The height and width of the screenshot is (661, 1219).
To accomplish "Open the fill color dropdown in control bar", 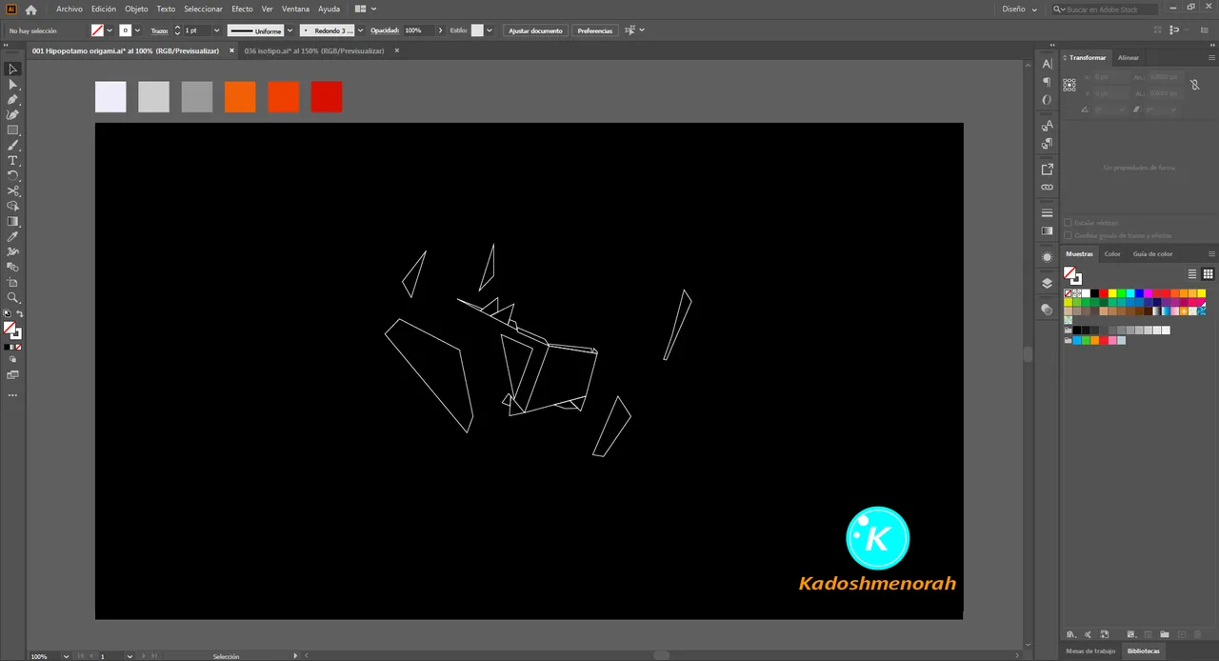I will [110, 30].
